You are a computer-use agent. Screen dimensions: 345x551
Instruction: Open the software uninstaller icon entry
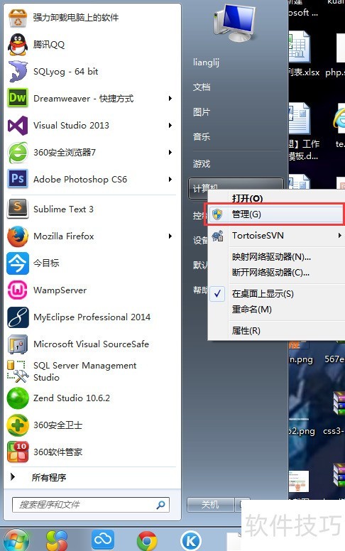click(x=18, y=18)
